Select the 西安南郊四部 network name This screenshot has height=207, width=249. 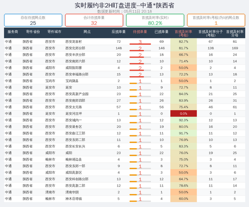[x=75, y=101]
